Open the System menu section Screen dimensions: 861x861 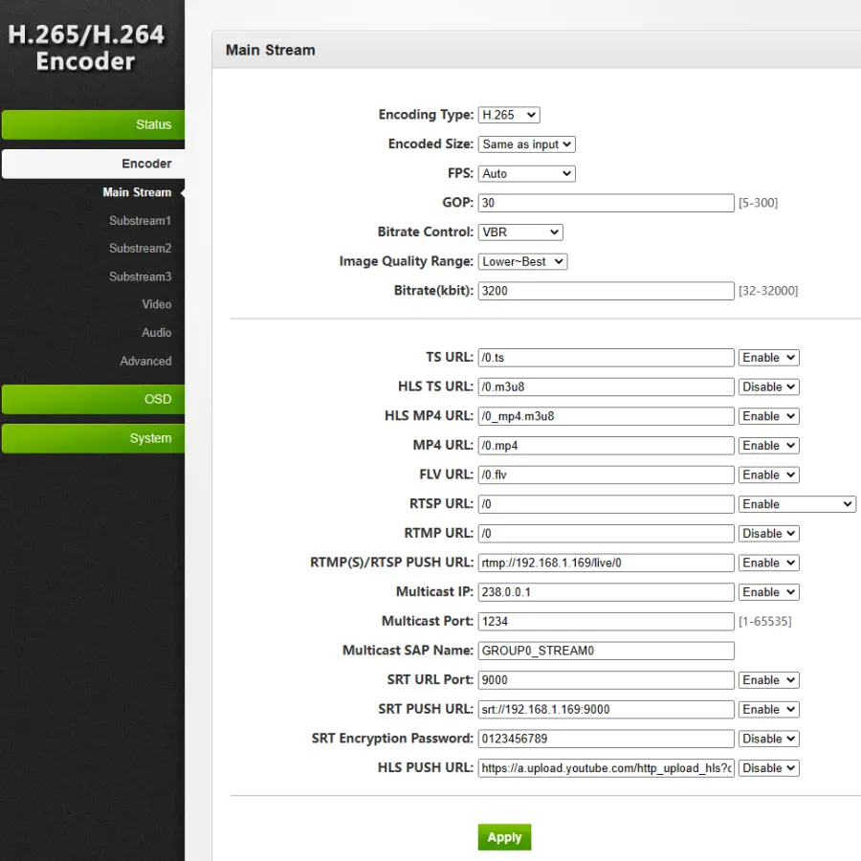click(93, 438)
